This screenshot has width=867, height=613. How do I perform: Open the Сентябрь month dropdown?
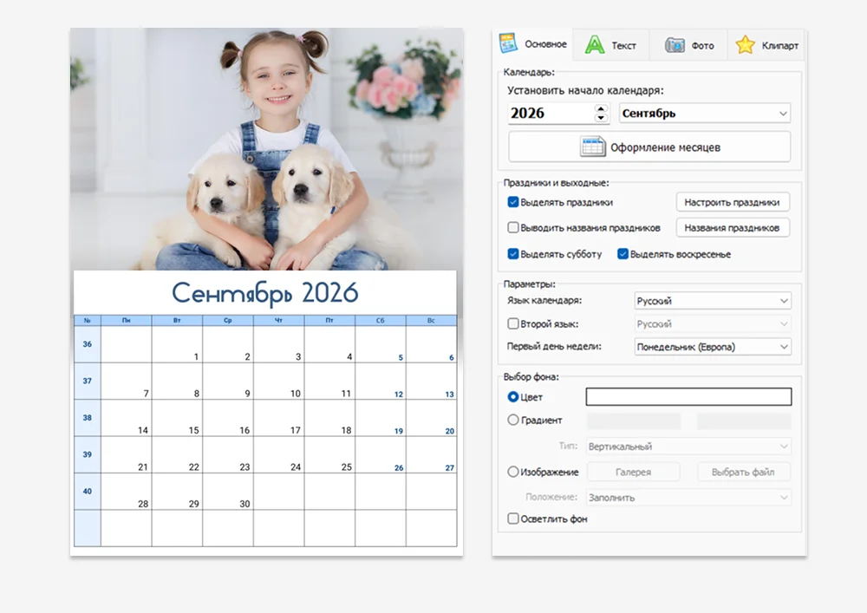[x=704, y=114]
